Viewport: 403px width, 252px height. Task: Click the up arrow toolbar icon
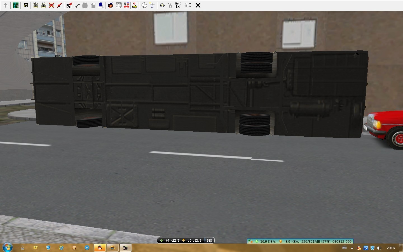[x=5, y=5]
